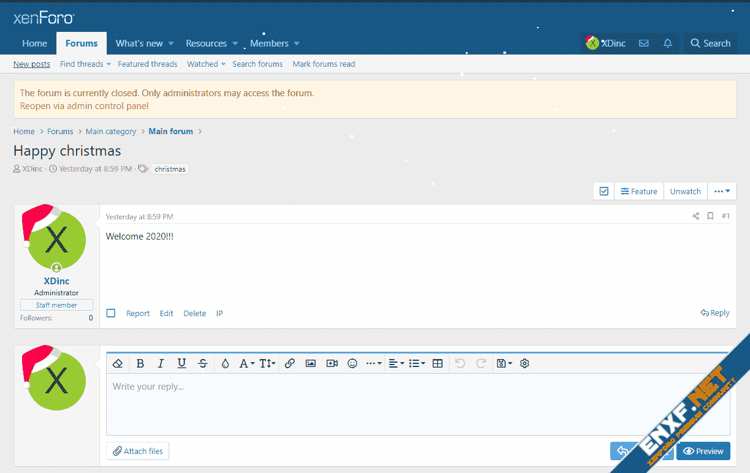This screenshot has height=473, width=750.
Task: Click the Insert table icon
Action: 437,363
